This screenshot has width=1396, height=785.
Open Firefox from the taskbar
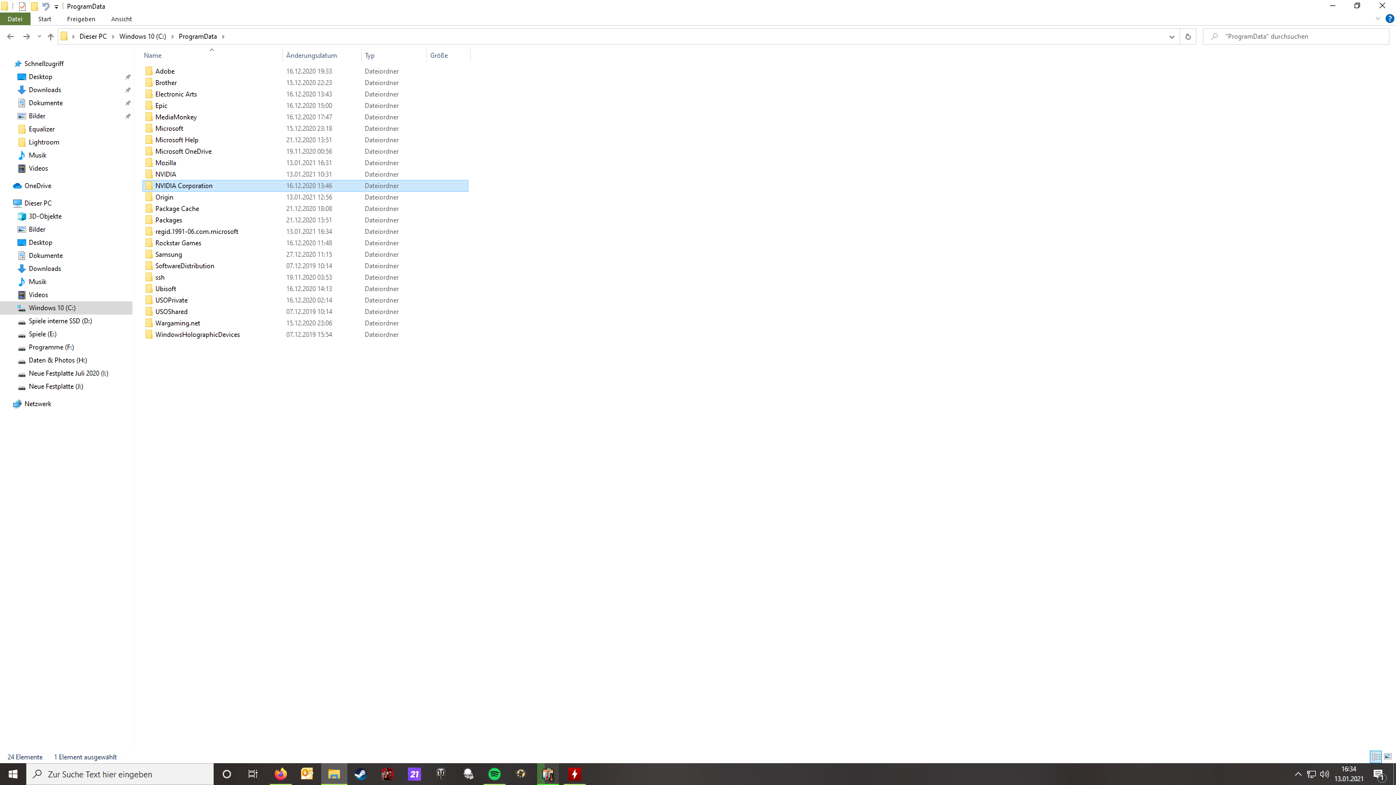click(280, 774)
